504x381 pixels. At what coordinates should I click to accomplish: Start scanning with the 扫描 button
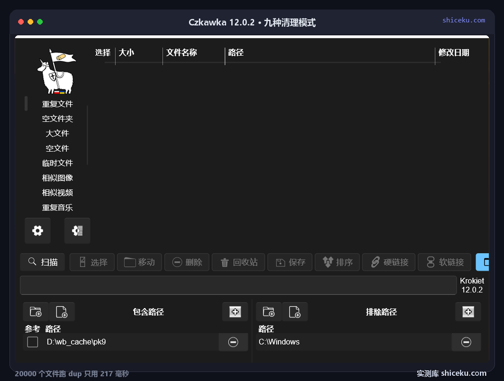42,262
